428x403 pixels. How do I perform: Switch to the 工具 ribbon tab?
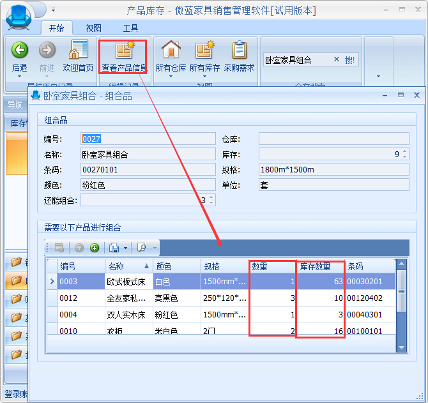point(130,28)
